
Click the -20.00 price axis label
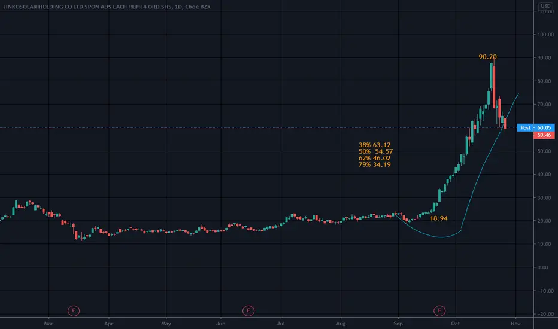(x=545, y=314)
